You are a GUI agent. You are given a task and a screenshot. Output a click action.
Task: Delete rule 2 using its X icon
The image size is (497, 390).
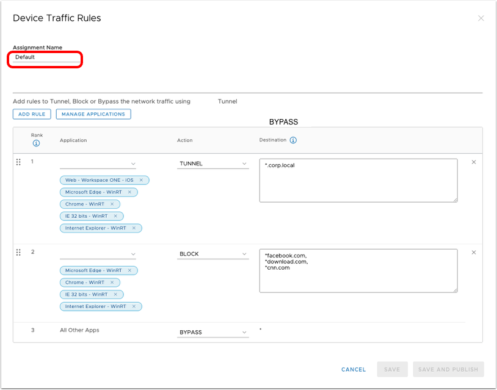474,253
